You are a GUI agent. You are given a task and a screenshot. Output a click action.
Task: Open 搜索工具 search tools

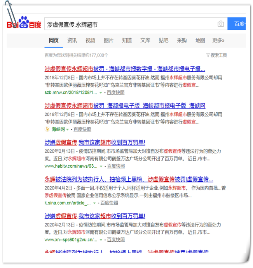point(219,55)
